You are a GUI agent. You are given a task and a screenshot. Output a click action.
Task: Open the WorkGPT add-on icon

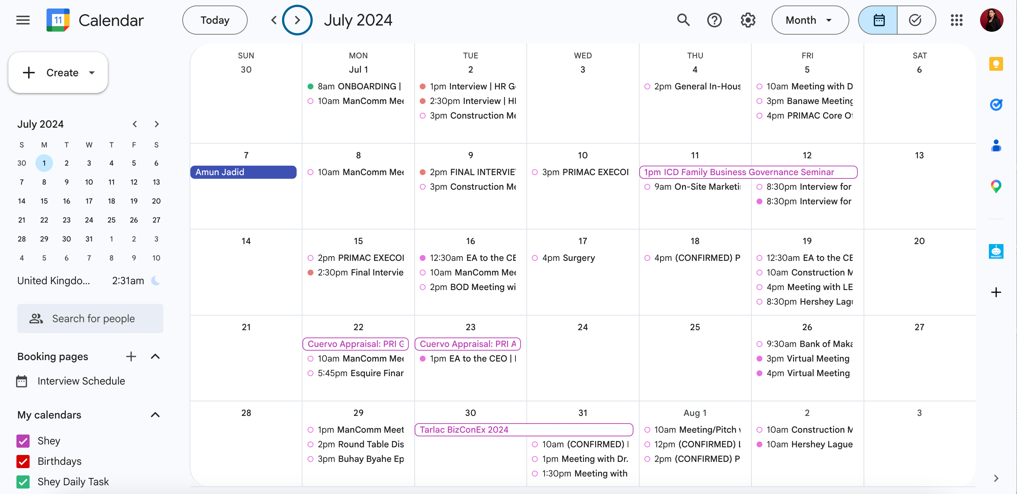[x=996, y=251]
